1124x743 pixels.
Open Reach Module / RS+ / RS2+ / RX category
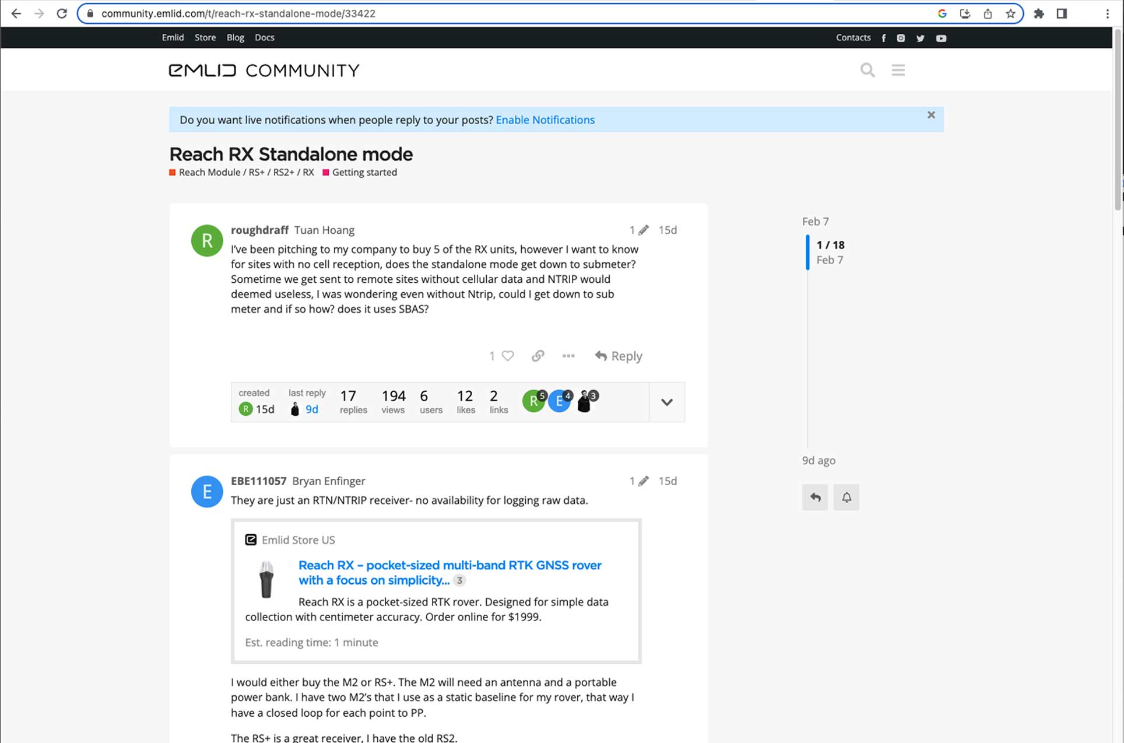(241, 173)
